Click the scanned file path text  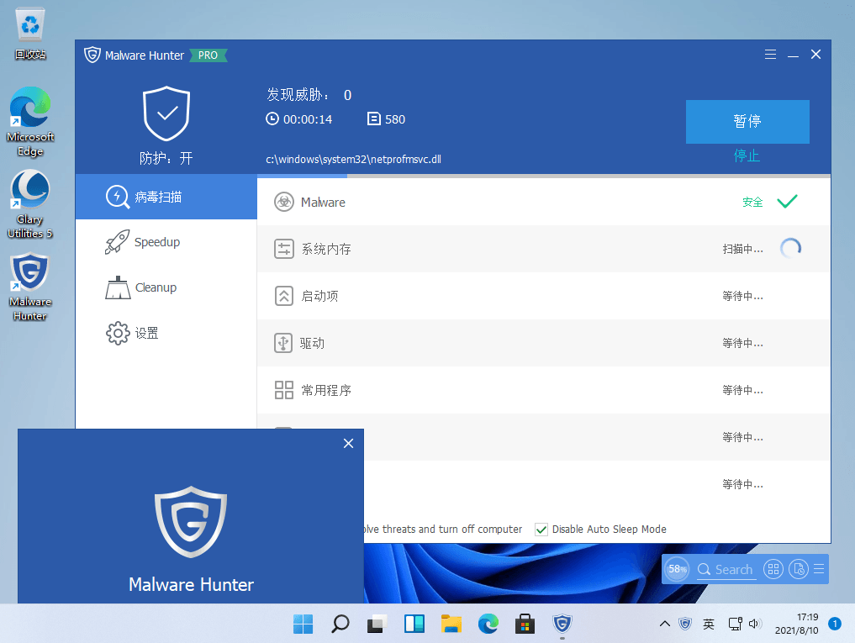(353, 159)
